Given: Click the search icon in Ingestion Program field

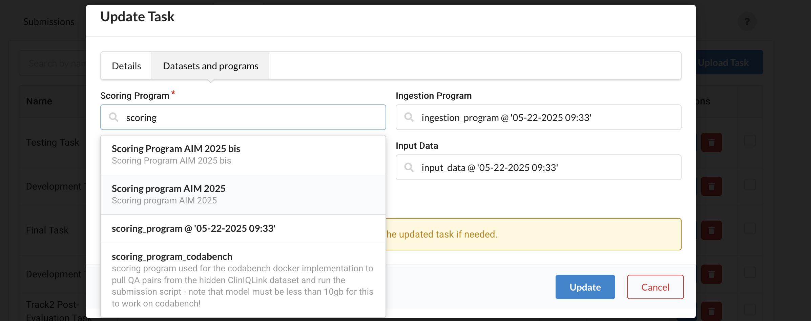Looking at the screenshot, I should click(x=409, y=117).
